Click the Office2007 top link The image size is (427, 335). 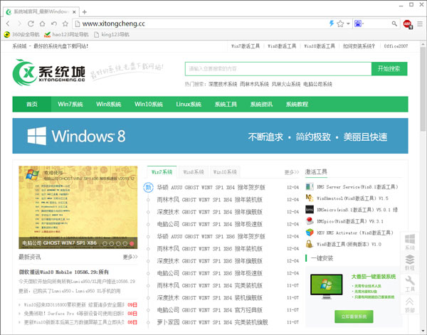pyautogui.click(x=396, y=46)
